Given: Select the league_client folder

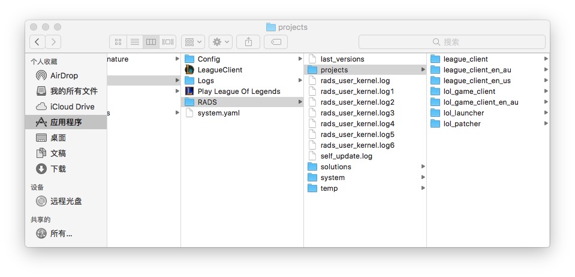Looking at the screenshot, I should 489,59.
